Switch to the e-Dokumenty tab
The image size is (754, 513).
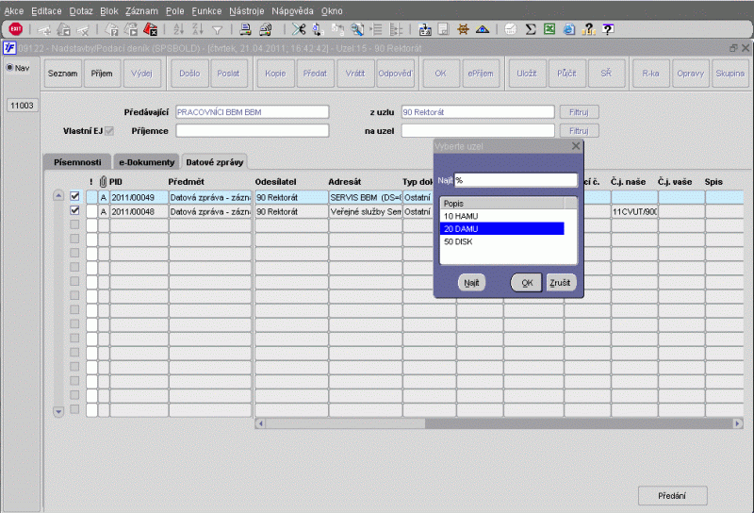click(x=147, y=162)
